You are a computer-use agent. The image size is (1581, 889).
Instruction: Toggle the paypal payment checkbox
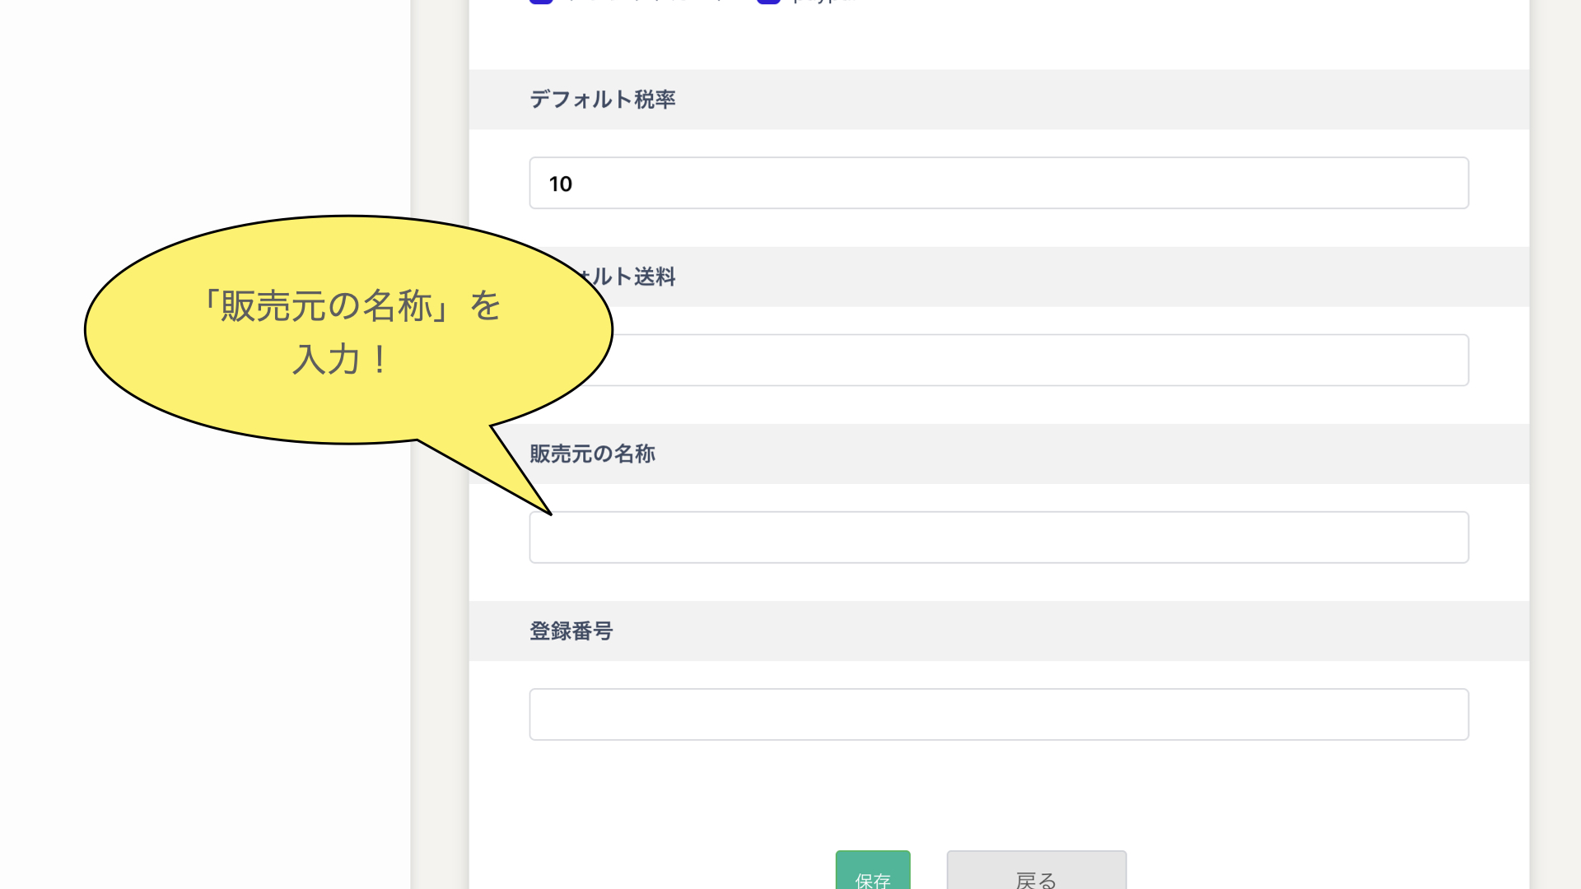coord(768,2)
